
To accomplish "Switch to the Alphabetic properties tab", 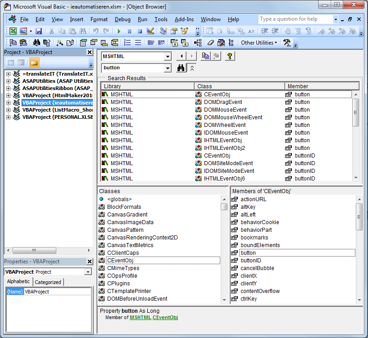I will (x=18, y=281).
